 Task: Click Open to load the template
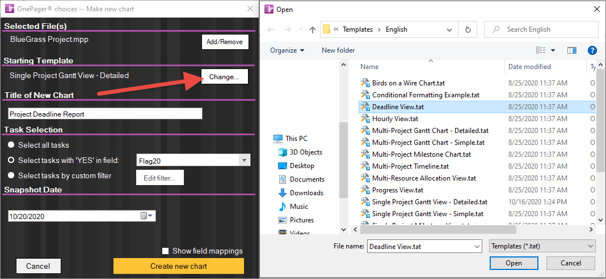click(514, 263)
